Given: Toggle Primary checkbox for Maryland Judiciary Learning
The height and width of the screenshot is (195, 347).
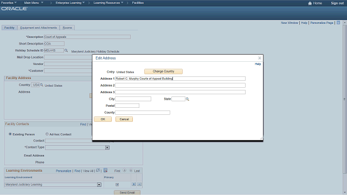Looking at the screenshot, I should point(117,184).
